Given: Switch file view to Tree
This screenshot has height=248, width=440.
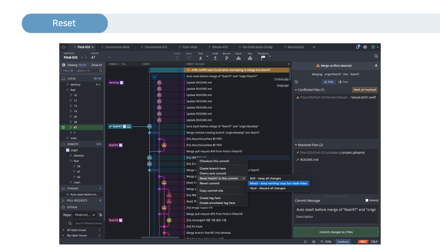Looking at the screenshot, I should (x=343, y=82).
